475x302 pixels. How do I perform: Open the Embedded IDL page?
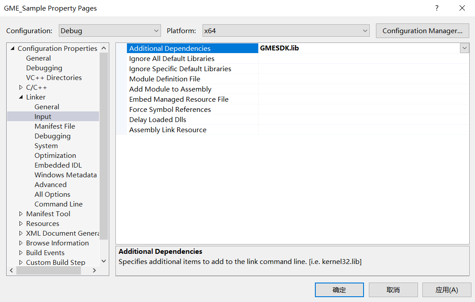point(58,165)
